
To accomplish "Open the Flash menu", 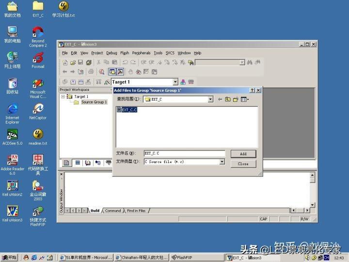I will pyautogui.click(x=125, y=53).
